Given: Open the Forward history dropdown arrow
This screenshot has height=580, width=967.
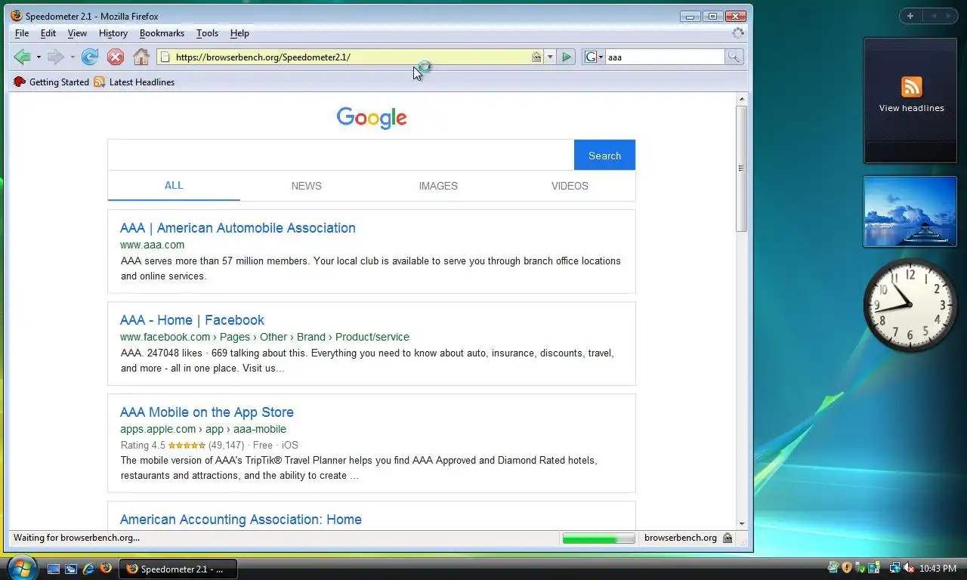Looking at the screenshot, I should 73,57.
